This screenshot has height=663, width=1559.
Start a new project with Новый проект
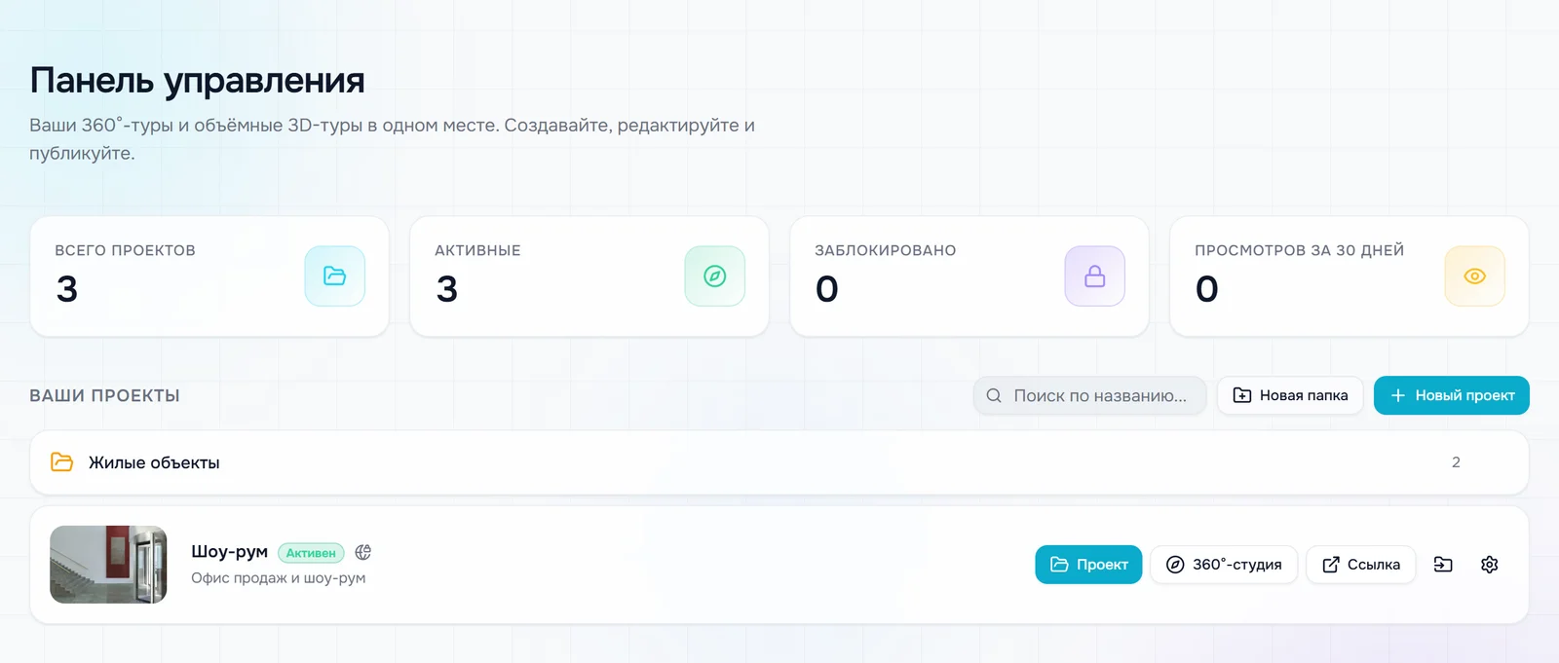[1452, 395]
